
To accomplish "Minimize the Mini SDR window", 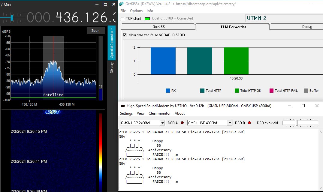I will click(x=97, y=4).
